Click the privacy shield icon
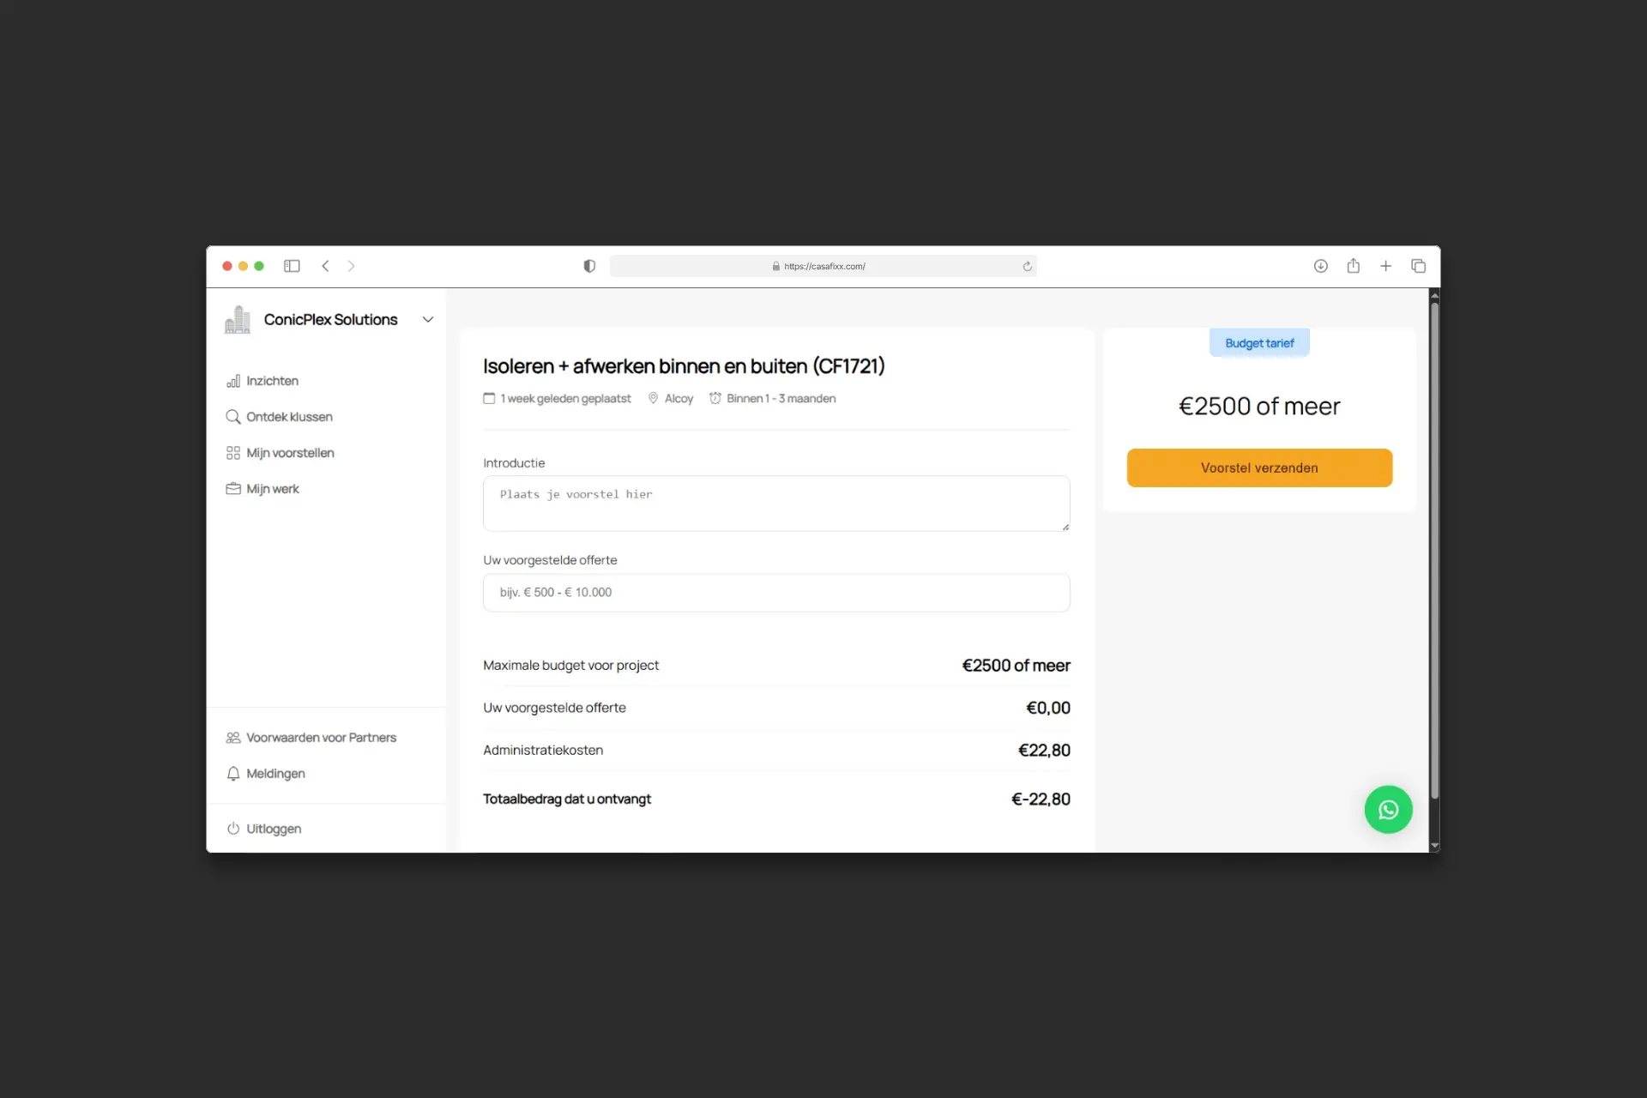 tap(589, 266)
